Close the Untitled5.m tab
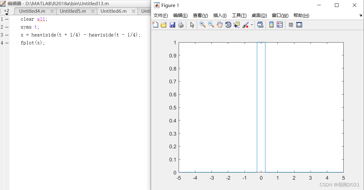This screenshot has width=364, height=190. click(93, 11)
